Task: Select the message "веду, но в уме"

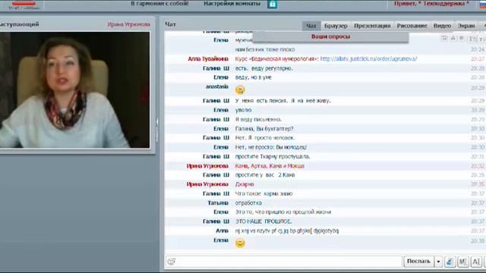Action: [x=253, y=77]
